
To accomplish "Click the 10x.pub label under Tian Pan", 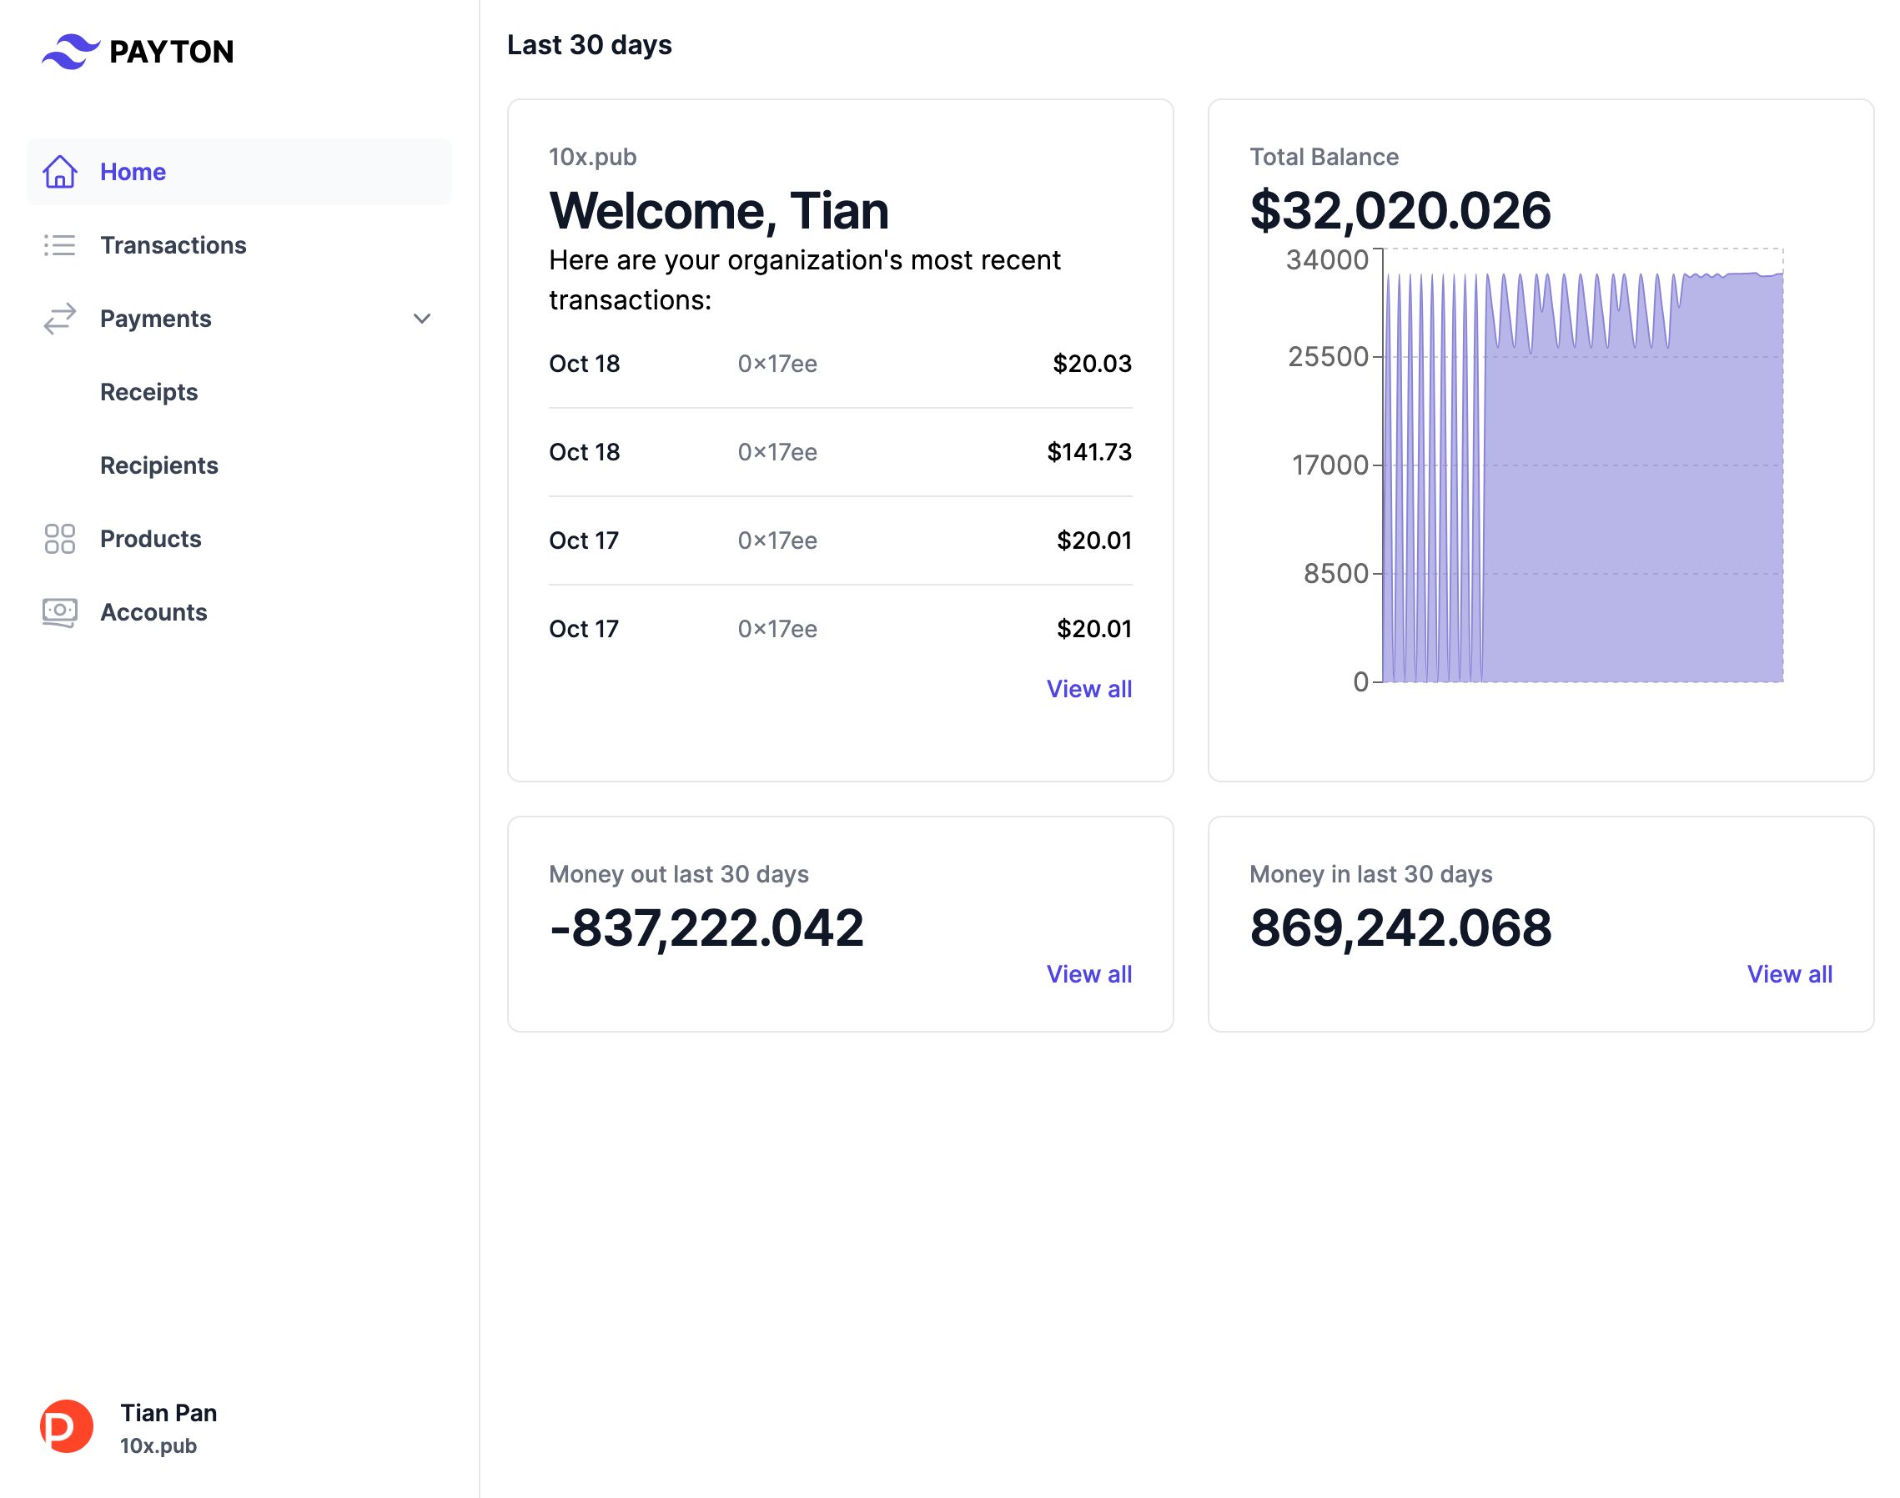I will click(x=158, y=1446).
